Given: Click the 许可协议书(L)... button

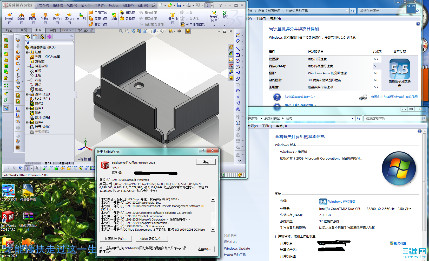Looking at the screenshot, I should 116,239.
